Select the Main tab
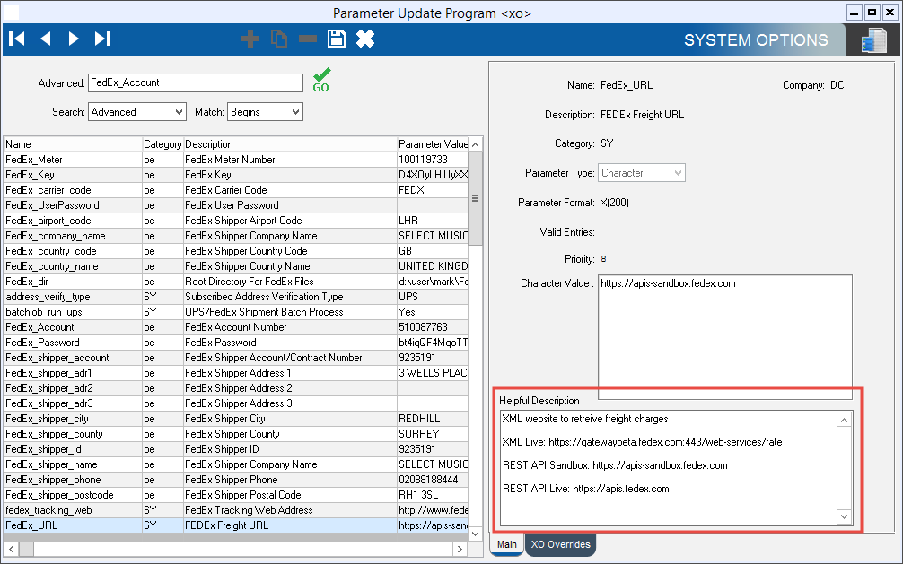 (506, 544)
